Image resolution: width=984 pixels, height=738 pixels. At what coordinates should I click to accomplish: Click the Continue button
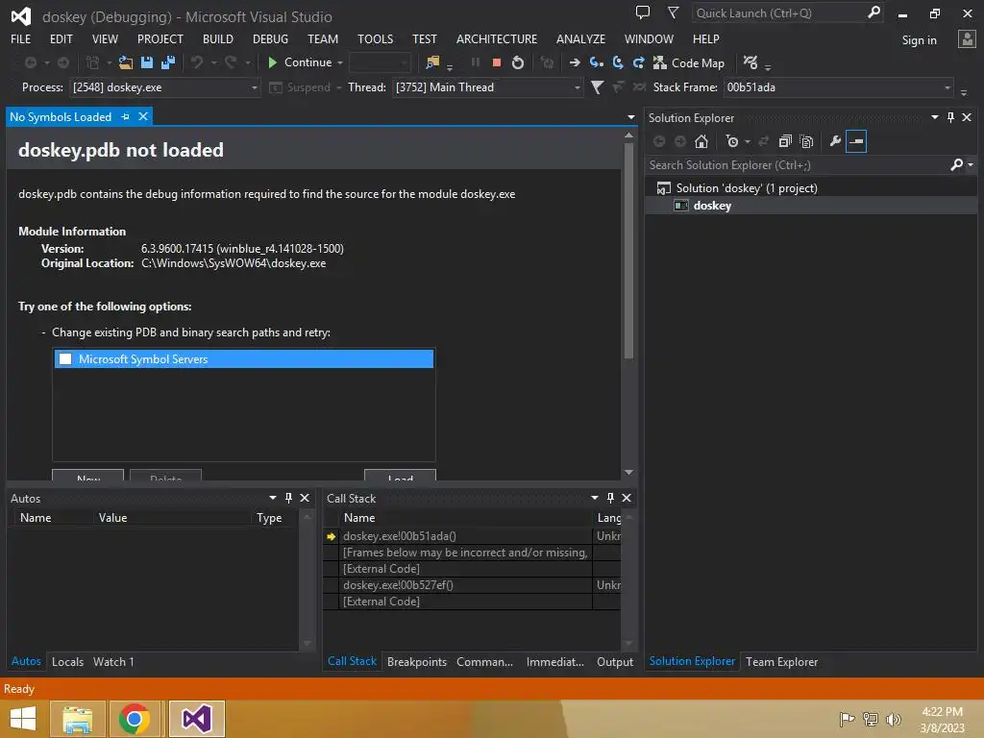tap(301, 62)
